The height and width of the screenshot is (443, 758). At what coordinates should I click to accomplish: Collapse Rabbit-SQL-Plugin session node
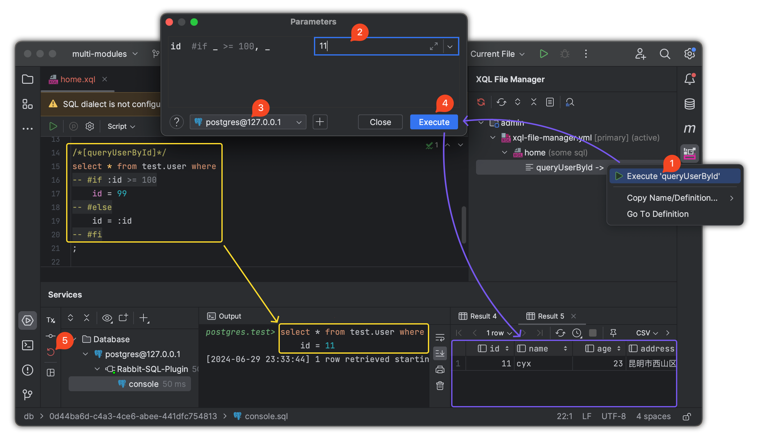click(x=97, y=369)
